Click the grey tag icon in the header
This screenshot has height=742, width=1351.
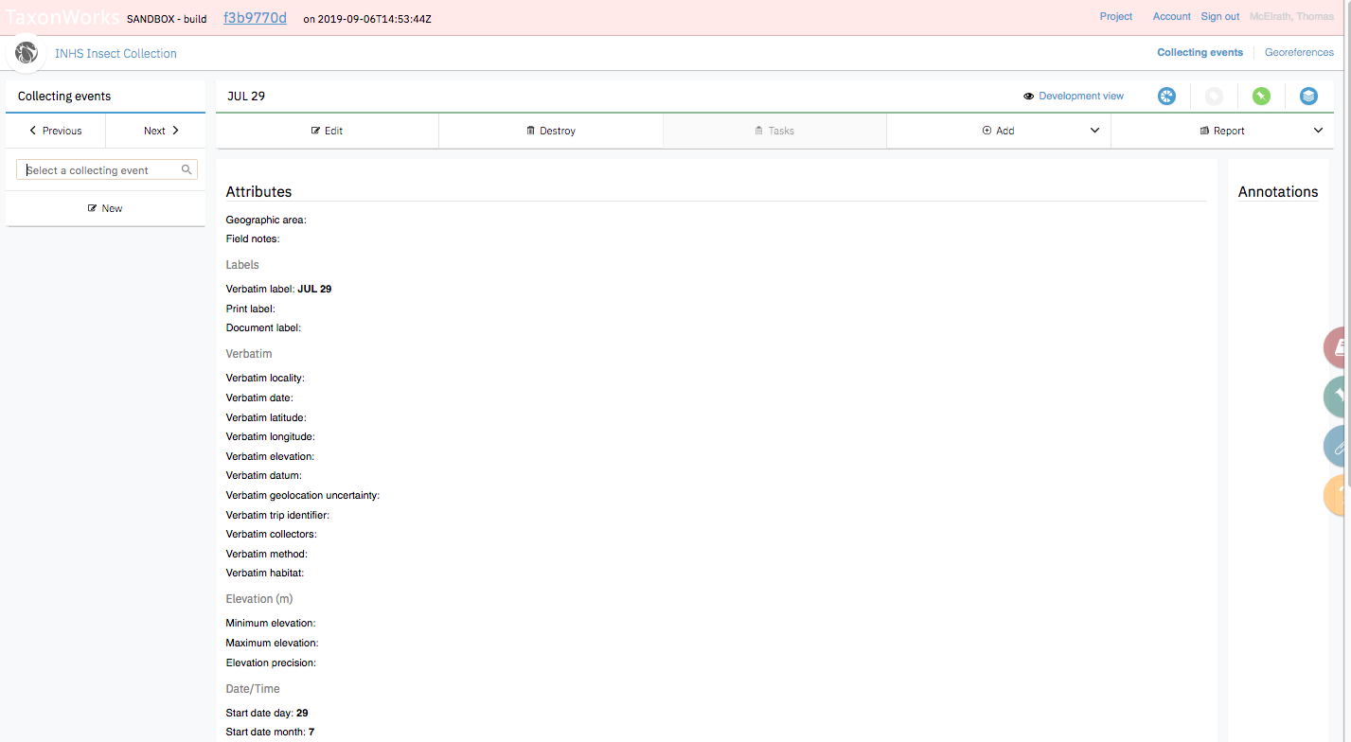point(1214,96)
